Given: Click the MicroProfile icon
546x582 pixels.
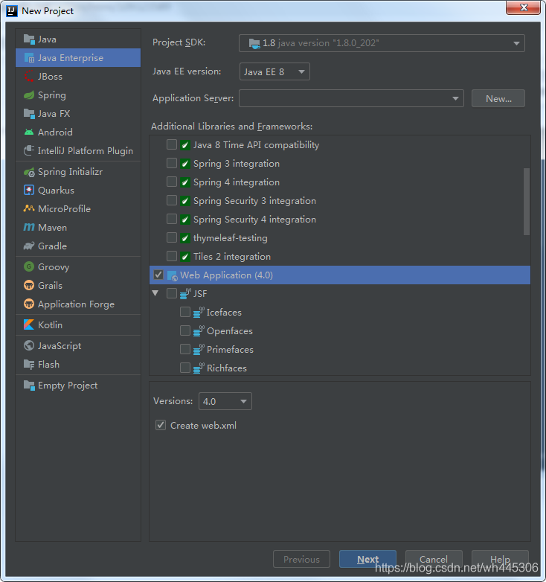Looking at the screenshot, I should 29,208.
